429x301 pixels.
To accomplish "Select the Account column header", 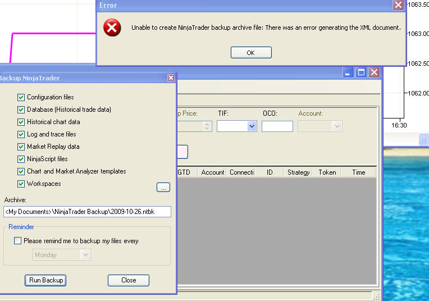I will (213, 172).
